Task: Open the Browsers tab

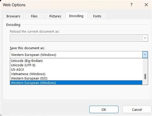Action: tap(13, 16)
